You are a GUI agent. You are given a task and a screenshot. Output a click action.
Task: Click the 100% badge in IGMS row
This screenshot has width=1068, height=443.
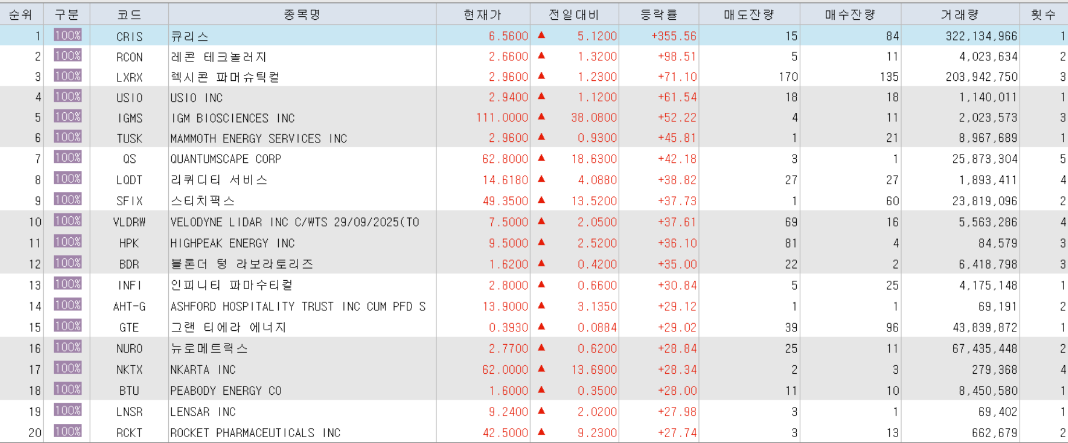(68, 117)
